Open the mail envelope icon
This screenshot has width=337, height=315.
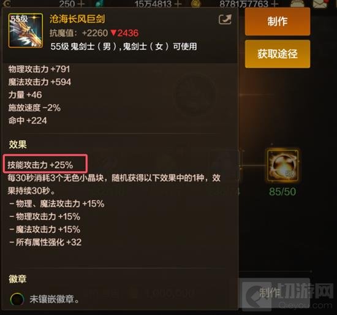(321, 4)
